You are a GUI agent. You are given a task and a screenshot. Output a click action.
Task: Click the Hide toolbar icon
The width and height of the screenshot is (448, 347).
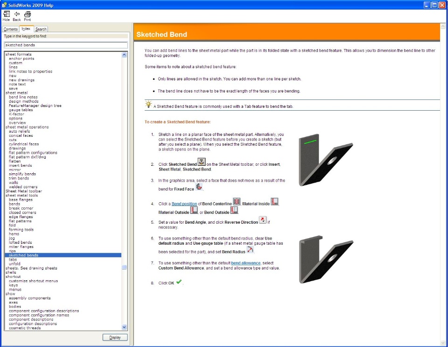tap(6, 16)
